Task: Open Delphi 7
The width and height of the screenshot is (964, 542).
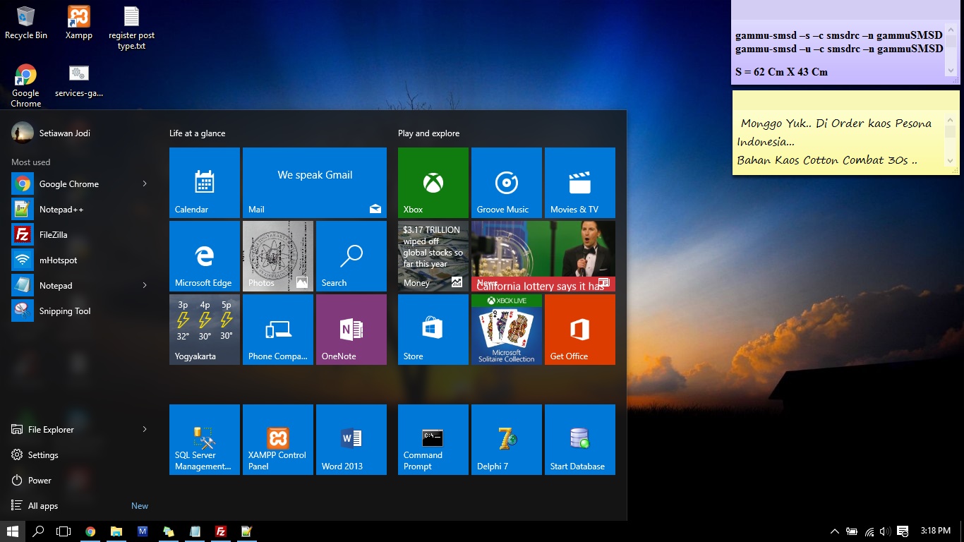Action: tap(506, 439)
